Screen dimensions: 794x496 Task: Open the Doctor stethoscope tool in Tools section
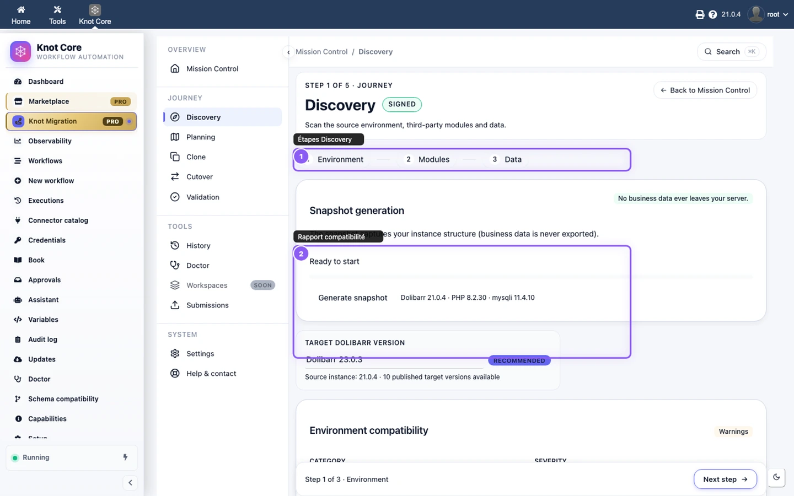(222, 266)
